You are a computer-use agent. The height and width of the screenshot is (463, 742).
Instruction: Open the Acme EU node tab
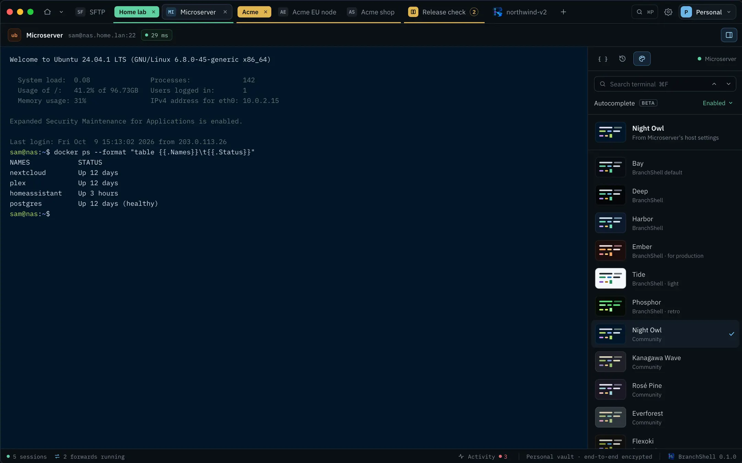[x=307, y=12]
